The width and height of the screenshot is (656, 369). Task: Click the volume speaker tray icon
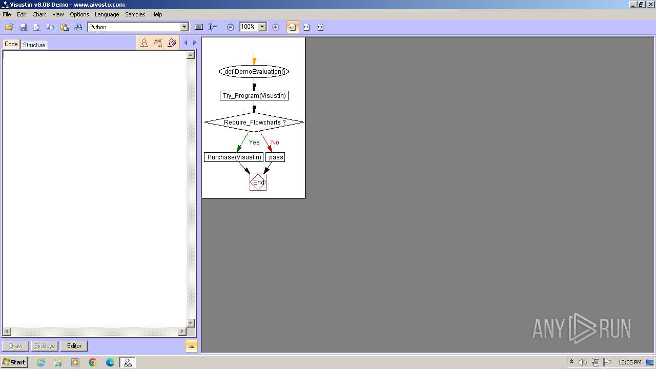(x=583, y=362)
